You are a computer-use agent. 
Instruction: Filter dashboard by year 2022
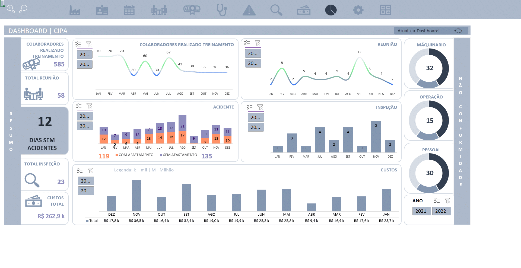(x=441, y=211)
